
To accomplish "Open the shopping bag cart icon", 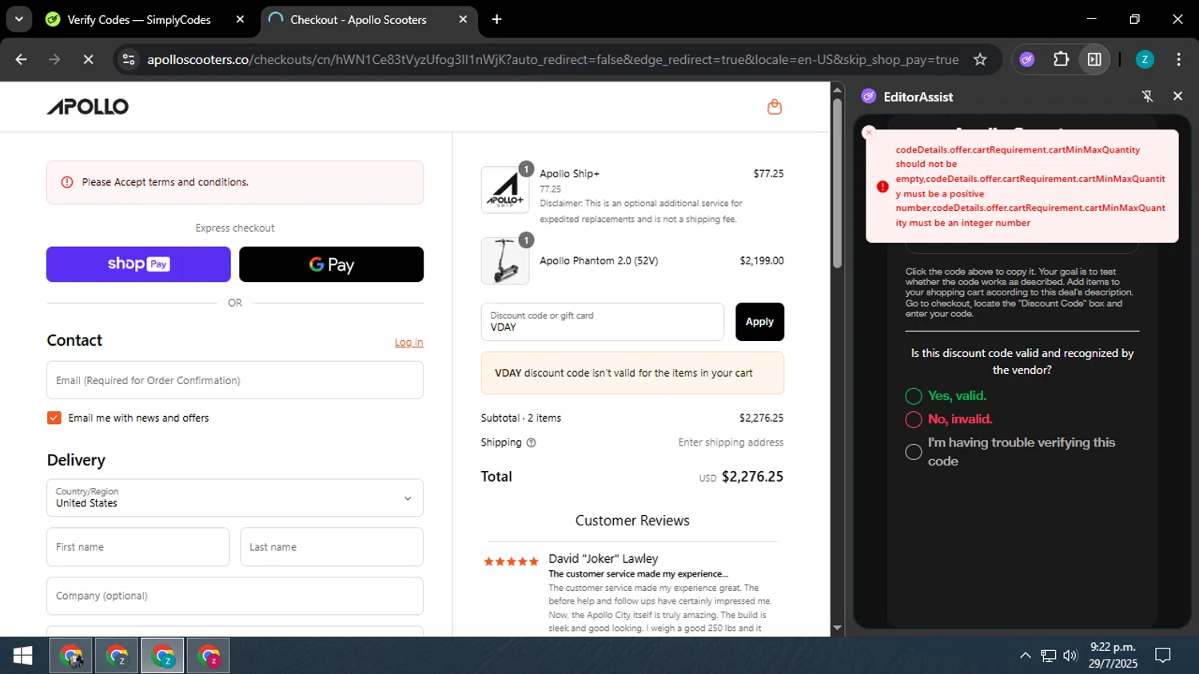I will (774, 106).
